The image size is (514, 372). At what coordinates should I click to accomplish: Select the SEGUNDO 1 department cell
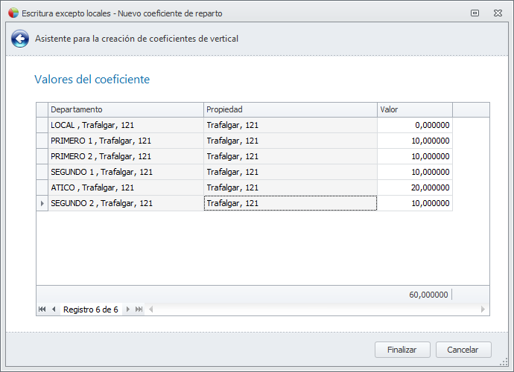point(125,172)
